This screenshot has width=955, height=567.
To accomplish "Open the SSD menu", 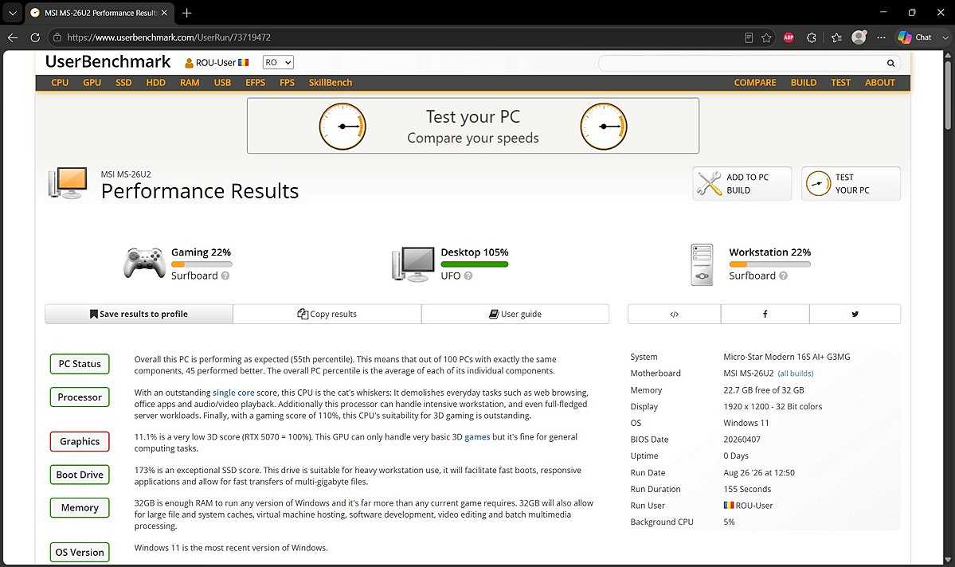I will click(x=123, y=83).
